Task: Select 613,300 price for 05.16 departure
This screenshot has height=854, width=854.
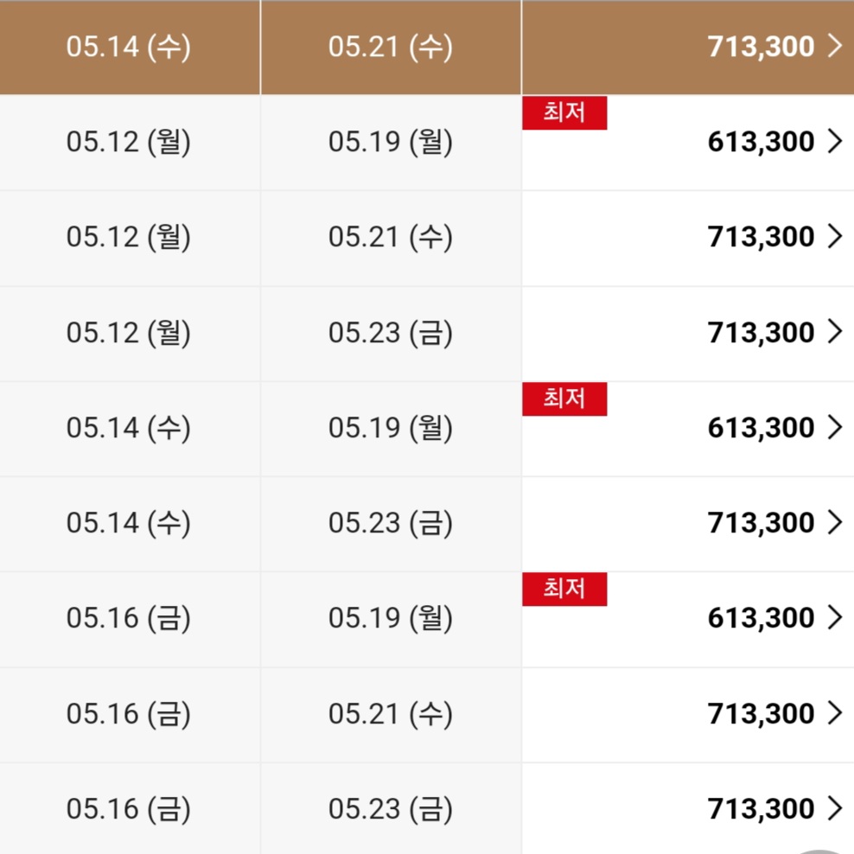Action: pyautogui.click(x=761, y=618)
